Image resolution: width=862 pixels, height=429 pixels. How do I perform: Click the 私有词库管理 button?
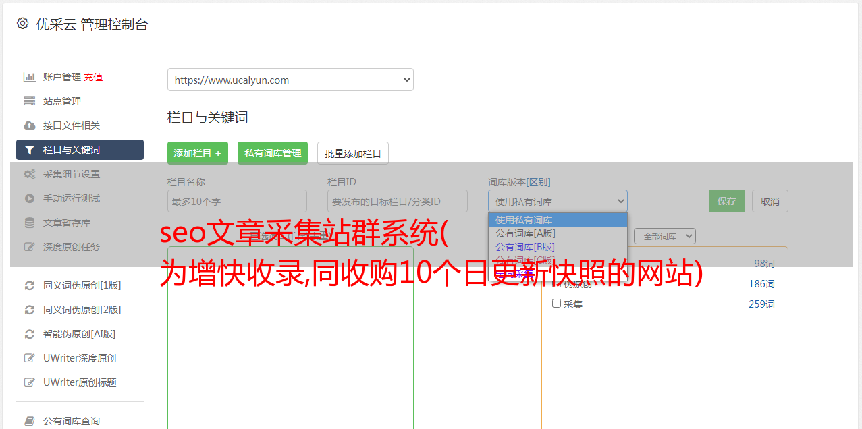(273, 153)
